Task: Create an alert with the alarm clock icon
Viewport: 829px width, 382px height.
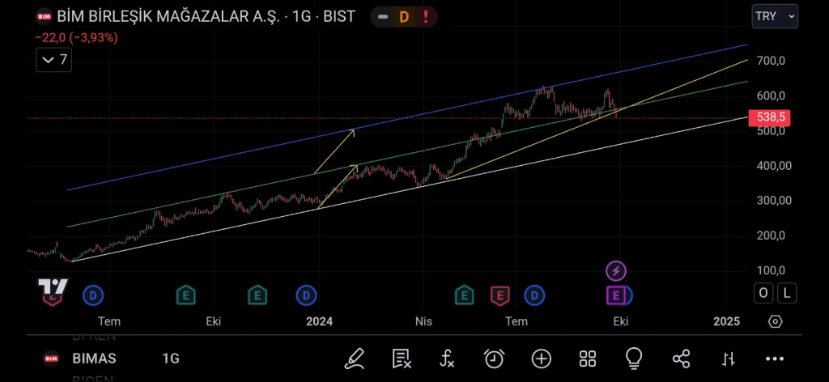Action: (495, 359)
